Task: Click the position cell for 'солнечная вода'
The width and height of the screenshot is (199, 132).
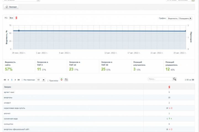Action: pos(169,119)
